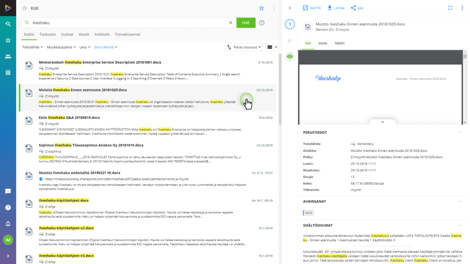Switch preview to PDF tab
The width and height of the screenshot is (470, 264).
(x=308, y=44)
